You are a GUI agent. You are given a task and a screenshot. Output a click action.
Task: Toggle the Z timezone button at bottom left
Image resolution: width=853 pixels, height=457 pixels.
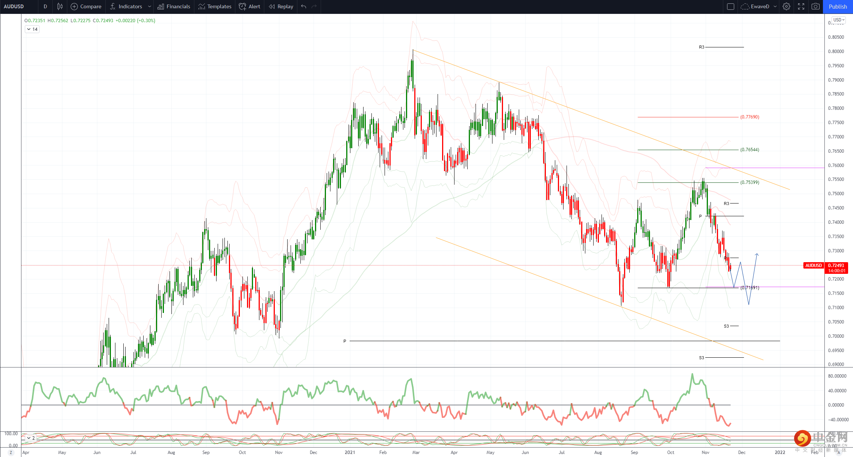11,452
